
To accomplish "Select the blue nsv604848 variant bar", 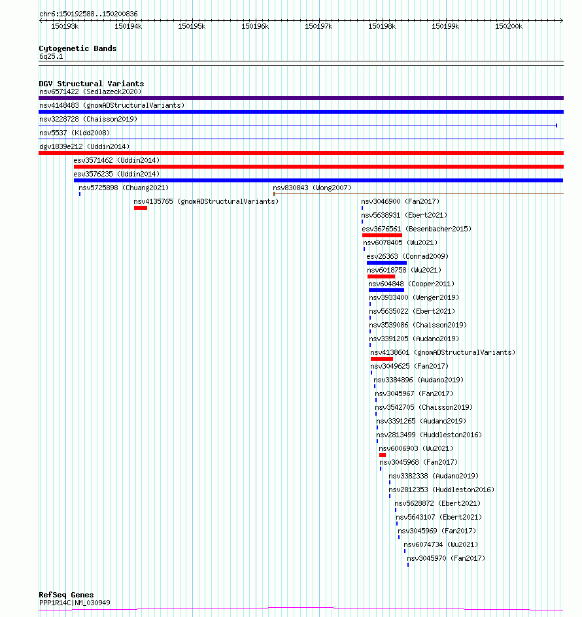I will [x=386, y=290].
